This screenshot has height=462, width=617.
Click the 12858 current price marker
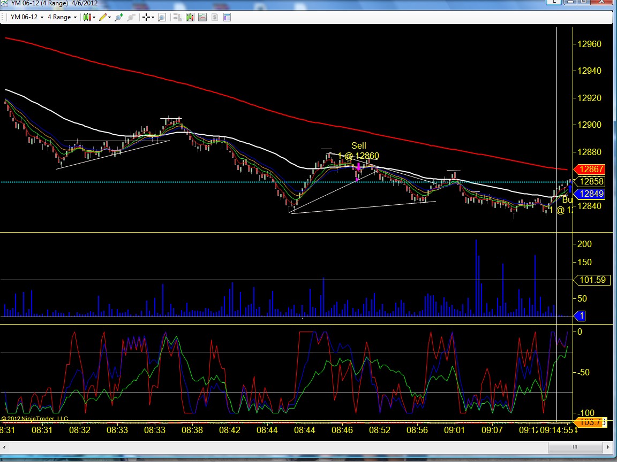click(x=589, y=181)
